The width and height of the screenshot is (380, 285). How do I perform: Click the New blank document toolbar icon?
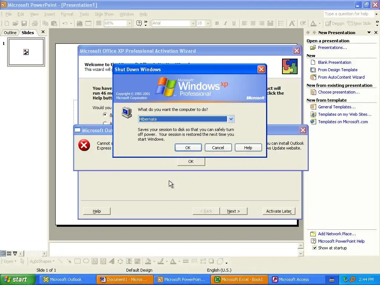tap(7, 23)
